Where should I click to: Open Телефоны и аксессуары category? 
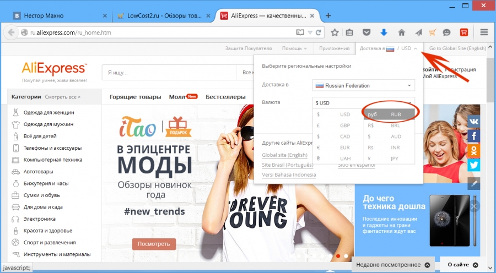click(x=52, y=148)
